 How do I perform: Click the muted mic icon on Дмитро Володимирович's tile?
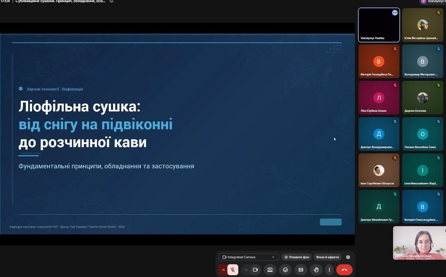click(395, 122)
